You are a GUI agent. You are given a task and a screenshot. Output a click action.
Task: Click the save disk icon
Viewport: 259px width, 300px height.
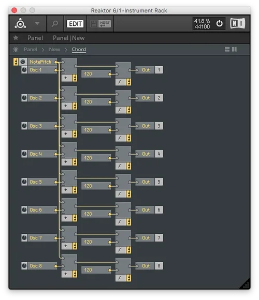click(x=94, y=24)
